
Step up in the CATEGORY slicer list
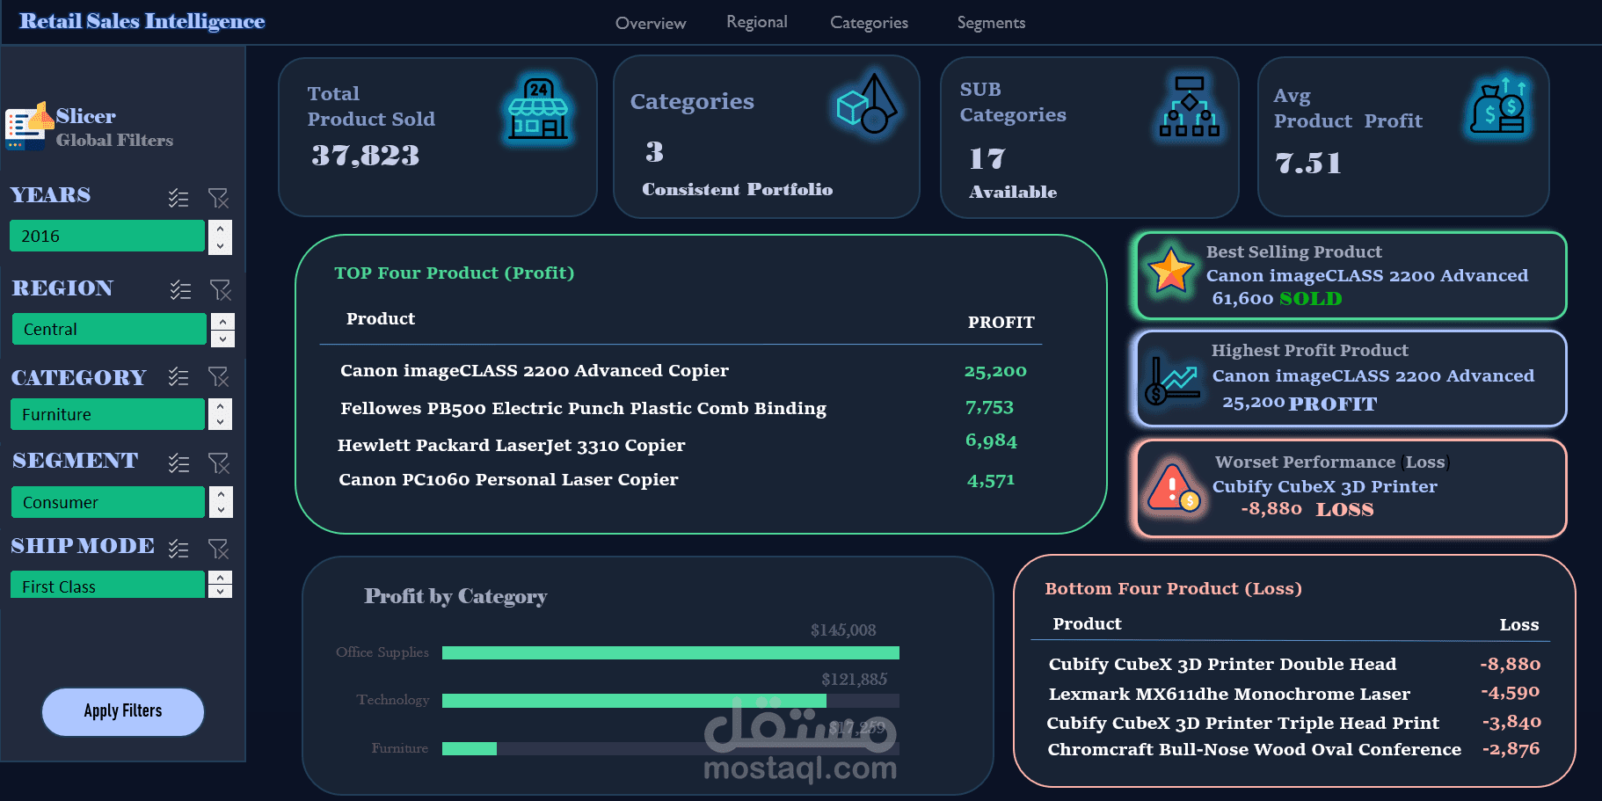pyautogui.click(x=221, y=406)
